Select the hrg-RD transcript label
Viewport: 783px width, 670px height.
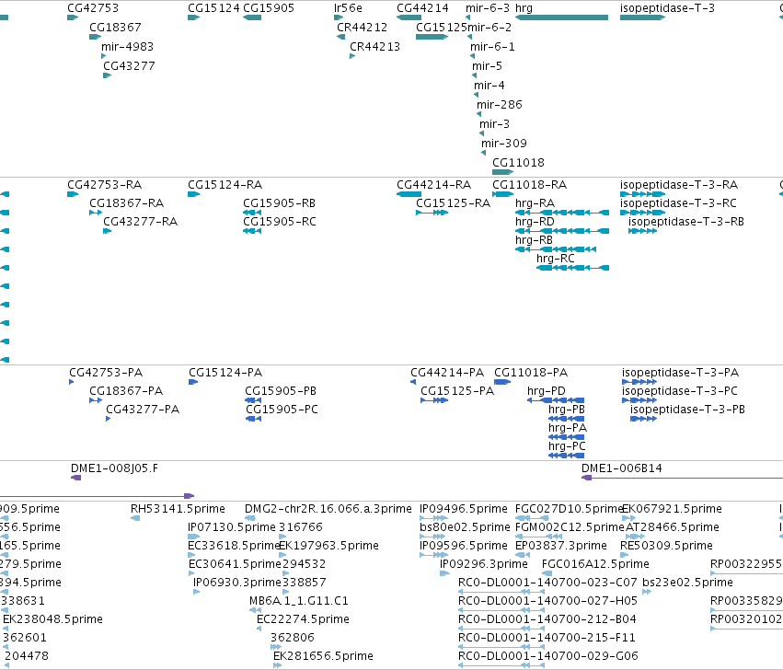tap(535, 221)
